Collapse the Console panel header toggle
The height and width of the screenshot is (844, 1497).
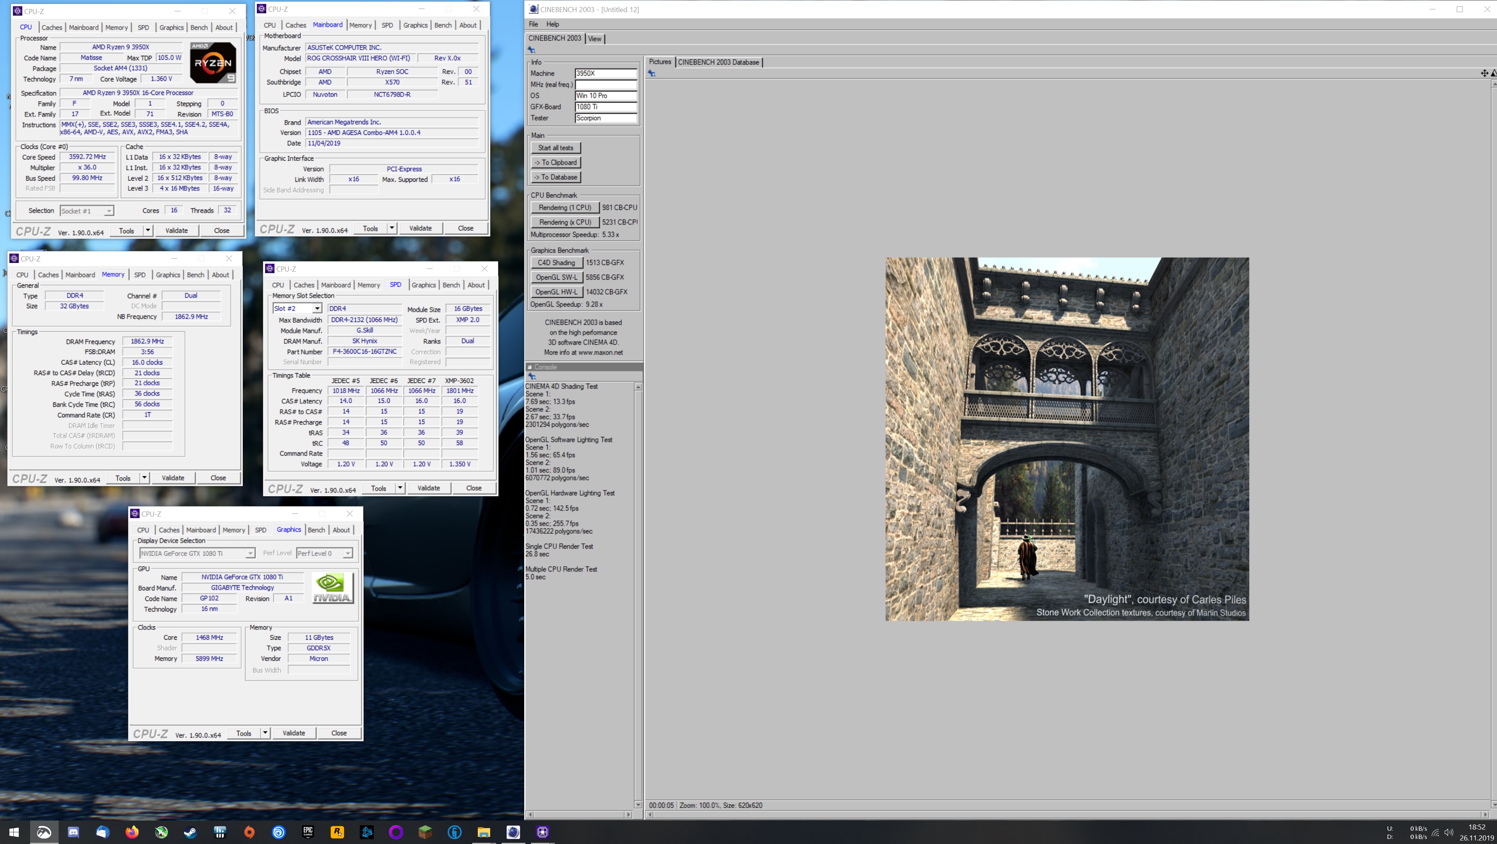[x=530, y=367]
